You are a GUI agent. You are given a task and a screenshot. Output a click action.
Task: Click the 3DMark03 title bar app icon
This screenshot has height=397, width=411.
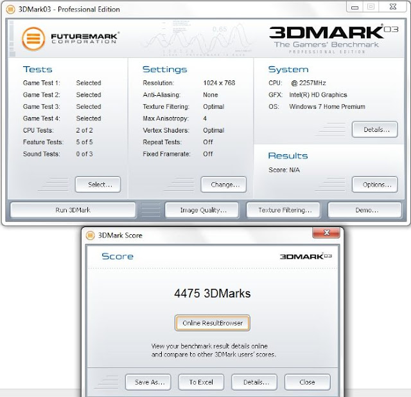pos(10,10)
